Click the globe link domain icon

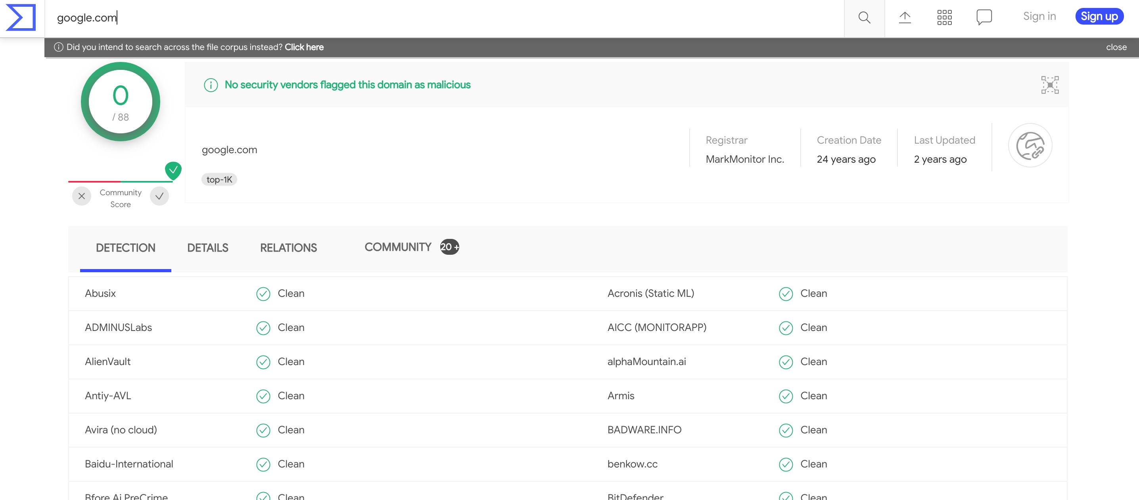(1030, 146)
